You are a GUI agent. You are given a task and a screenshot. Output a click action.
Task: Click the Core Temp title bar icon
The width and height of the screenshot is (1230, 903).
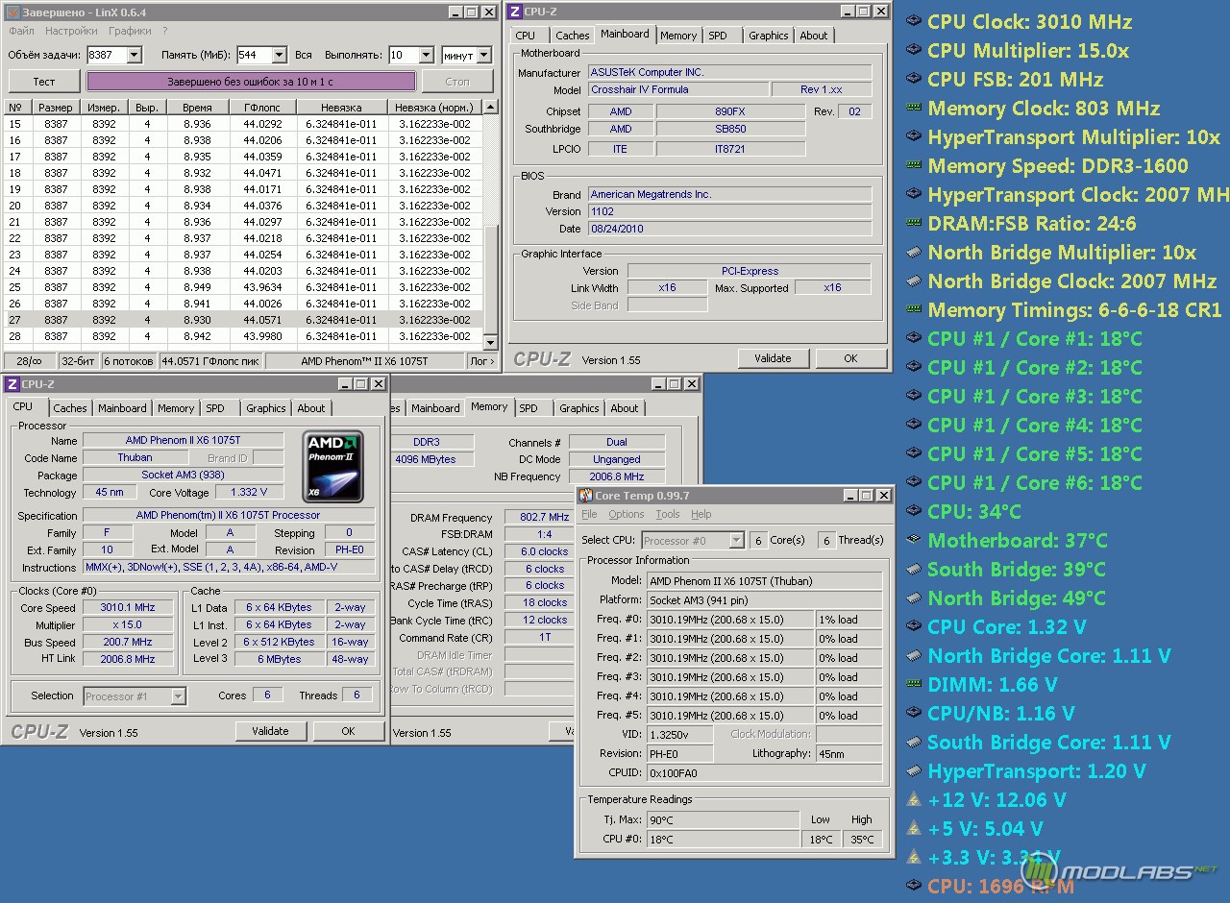[x=585, y=496]
